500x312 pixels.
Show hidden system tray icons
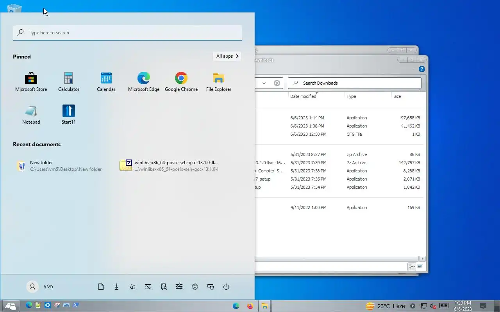coord(413,306)
